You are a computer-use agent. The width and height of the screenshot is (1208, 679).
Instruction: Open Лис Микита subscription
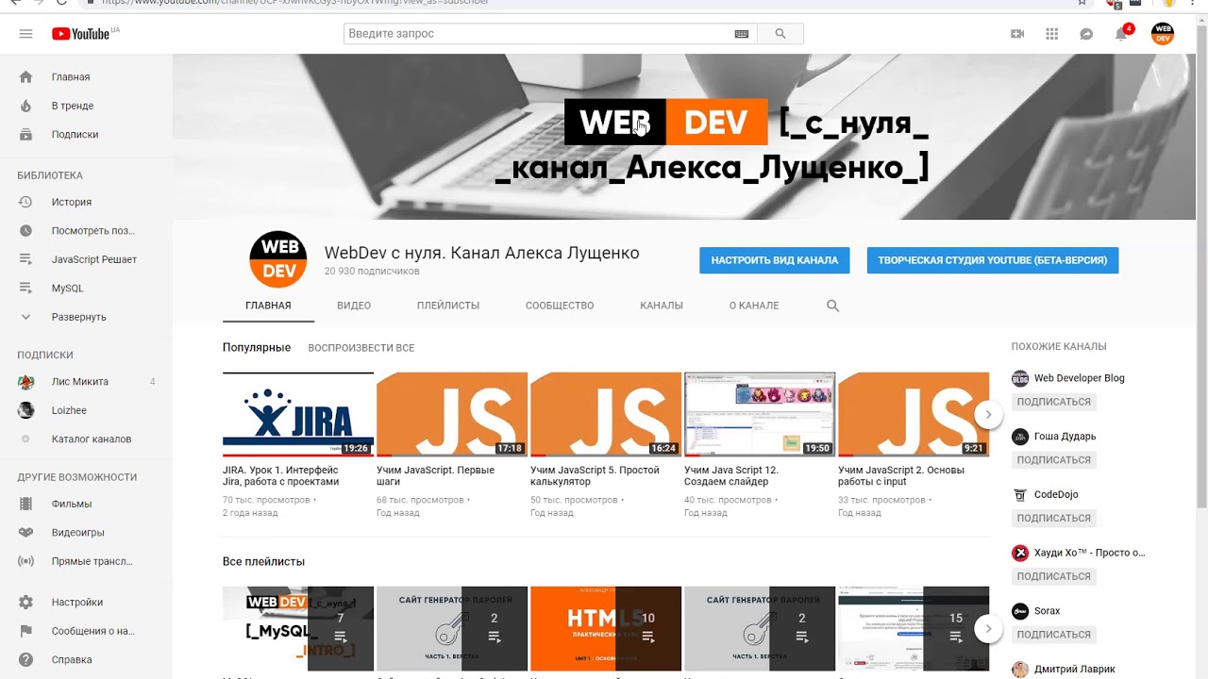coord(86,382)
